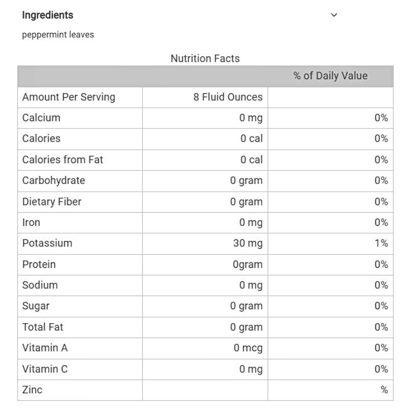
Task: Select the peppermint leaves ingredient text
Action: click(x=58, y=35)
